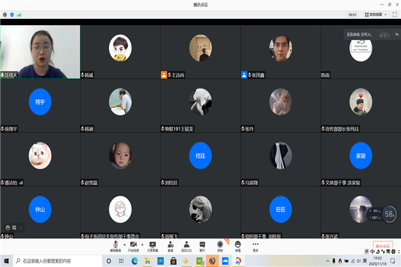The width and height of the screenshot is (401, 267).
Task: Select 韩斌's participant video tile
Action: pyautogui.click(x=120, y=51)
